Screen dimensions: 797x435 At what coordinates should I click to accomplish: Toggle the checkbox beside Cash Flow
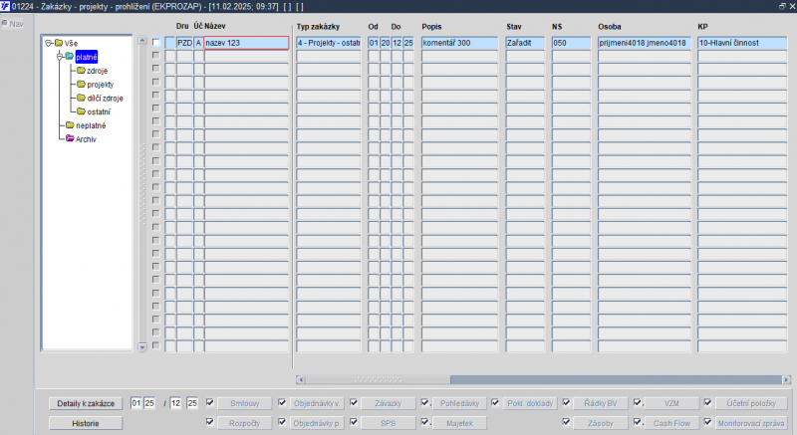638,422
